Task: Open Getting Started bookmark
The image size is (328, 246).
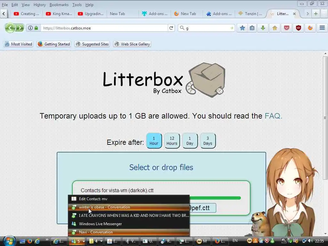Action: tap(54, 44)
